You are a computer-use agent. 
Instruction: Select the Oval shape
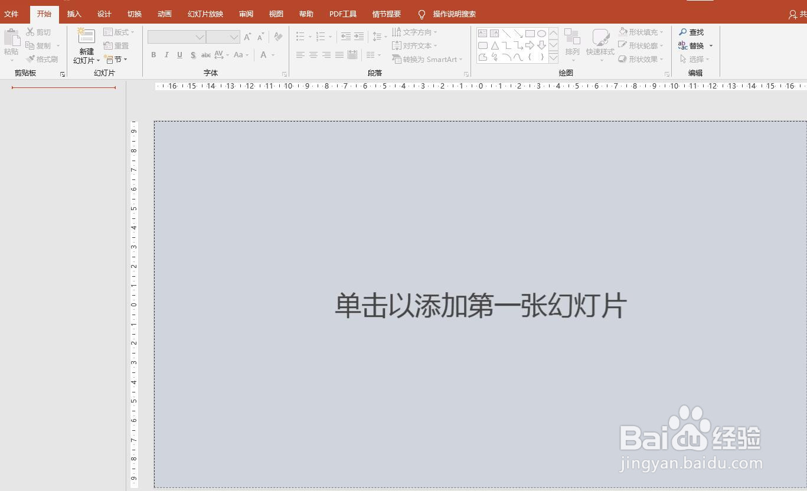(541, 34)
